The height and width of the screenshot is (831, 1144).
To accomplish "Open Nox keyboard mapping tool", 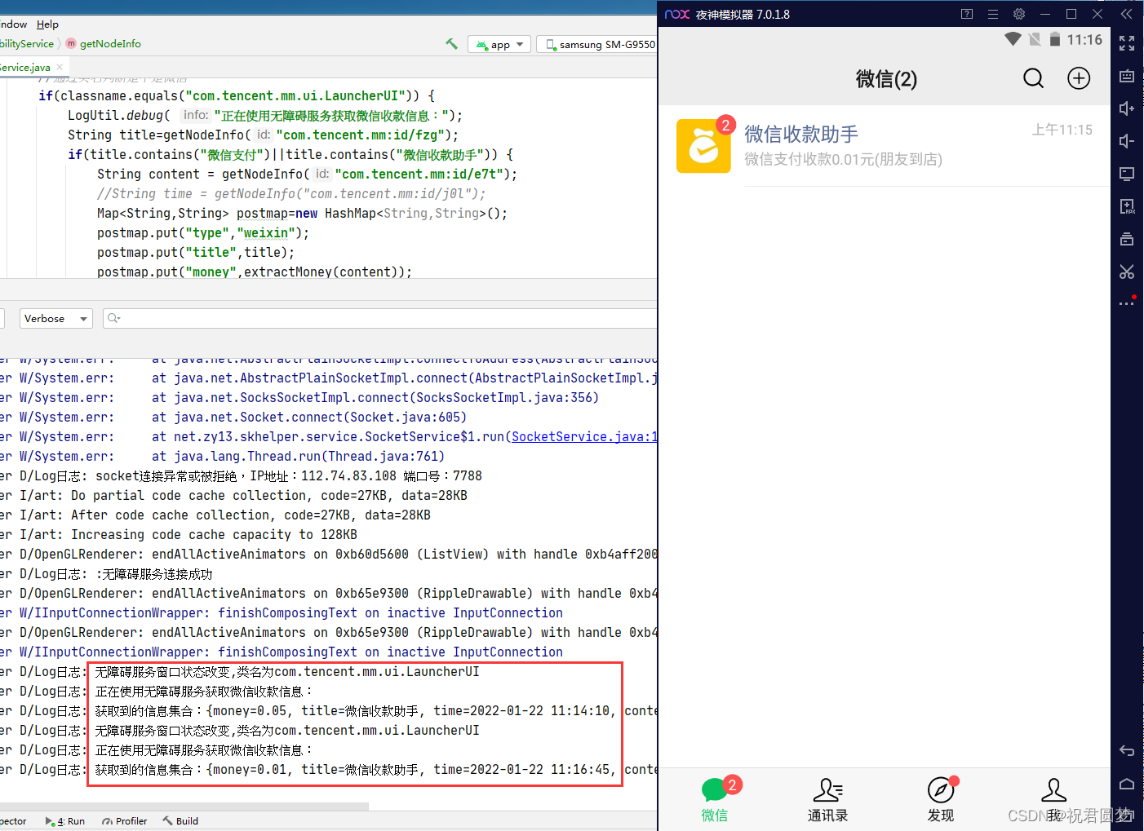I will [1127, 76].
